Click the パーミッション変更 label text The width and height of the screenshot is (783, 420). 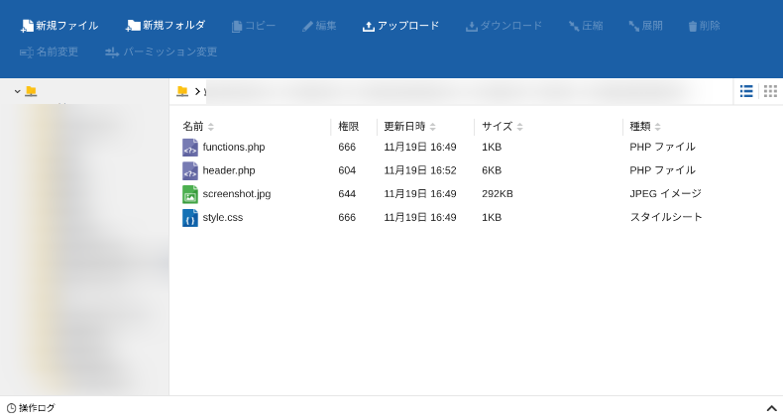[169, 52]
